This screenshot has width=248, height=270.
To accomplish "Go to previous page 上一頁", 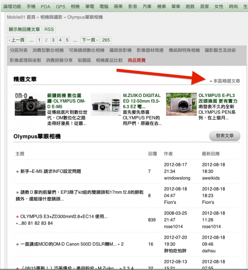I will [x=17, y=40].
